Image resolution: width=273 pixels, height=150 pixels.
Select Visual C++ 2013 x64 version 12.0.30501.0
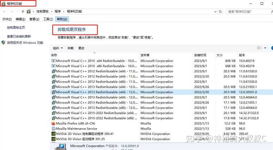coord(162,92)
